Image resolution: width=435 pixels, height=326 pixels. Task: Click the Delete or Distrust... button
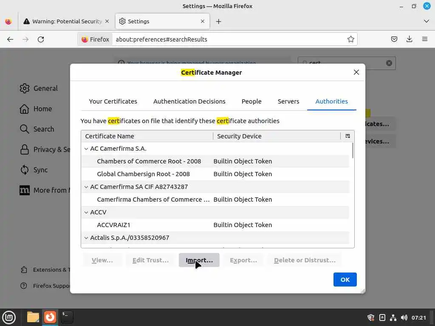(305, 260)
